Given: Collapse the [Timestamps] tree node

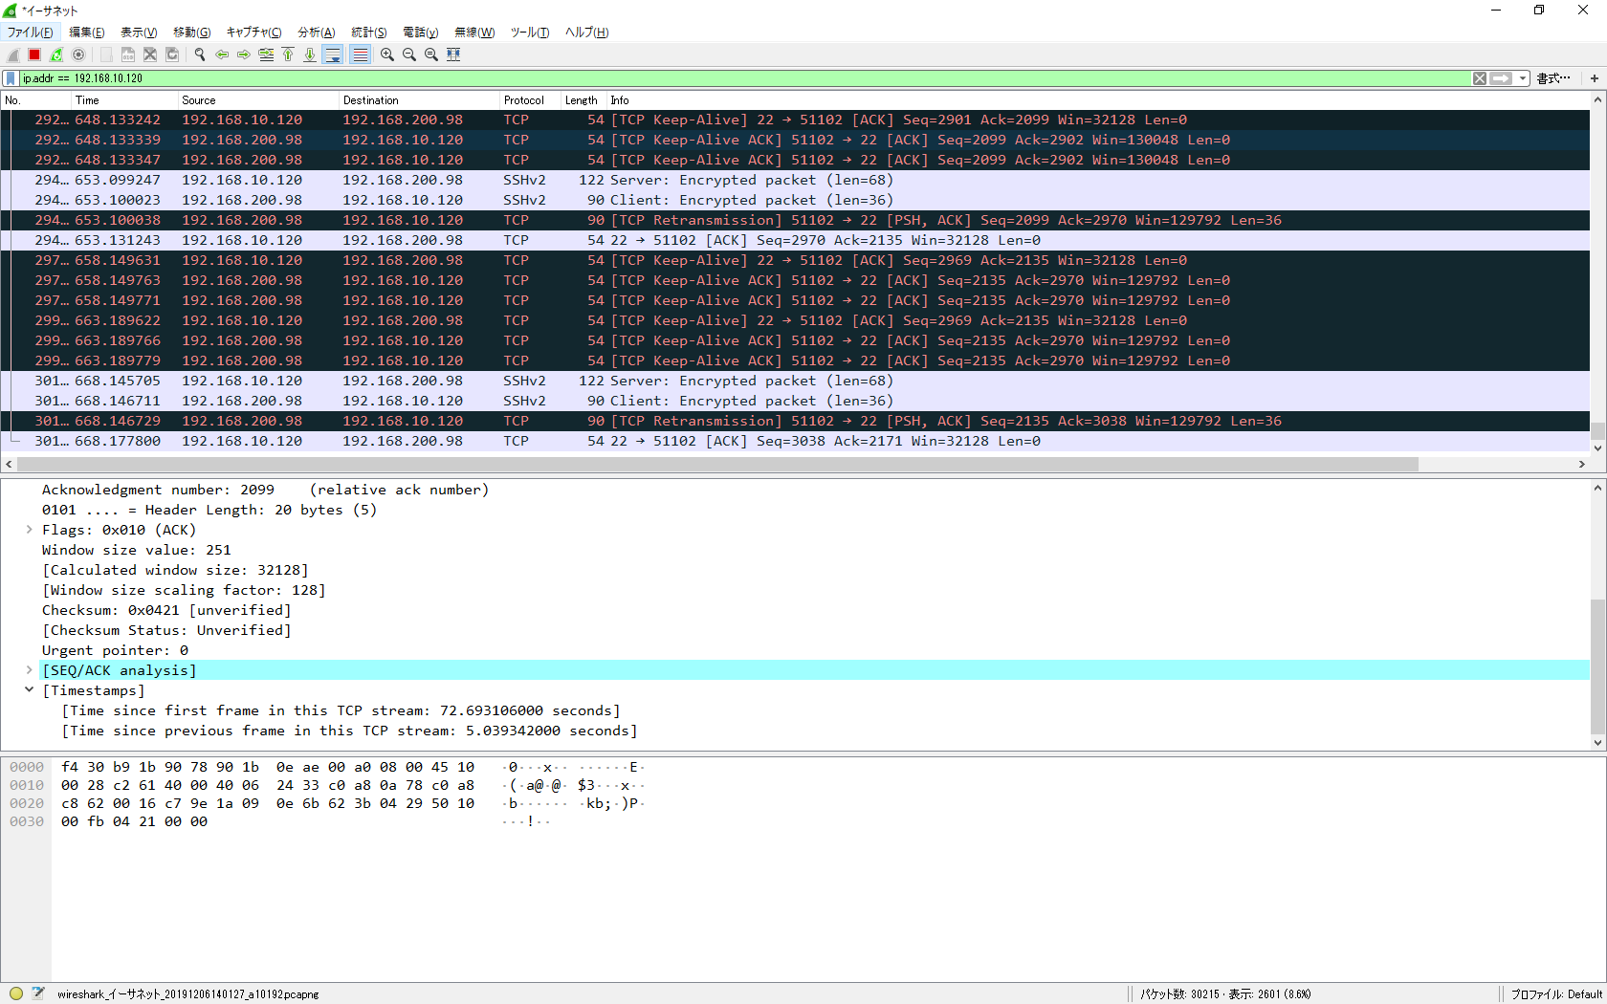Looking at the screenshot, I should click(29, 690).
